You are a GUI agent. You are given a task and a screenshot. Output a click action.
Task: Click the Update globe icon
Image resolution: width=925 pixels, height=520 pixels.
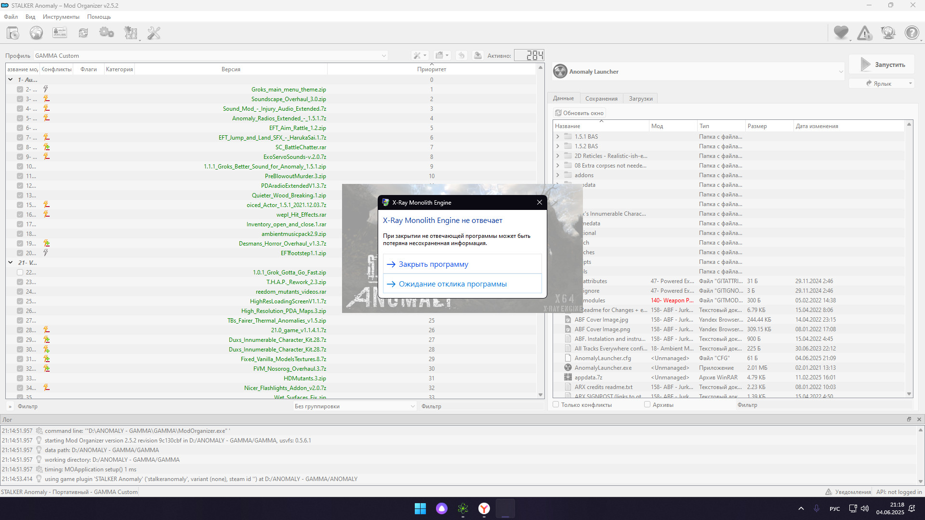pyautogui.click(x=888, y=33)
